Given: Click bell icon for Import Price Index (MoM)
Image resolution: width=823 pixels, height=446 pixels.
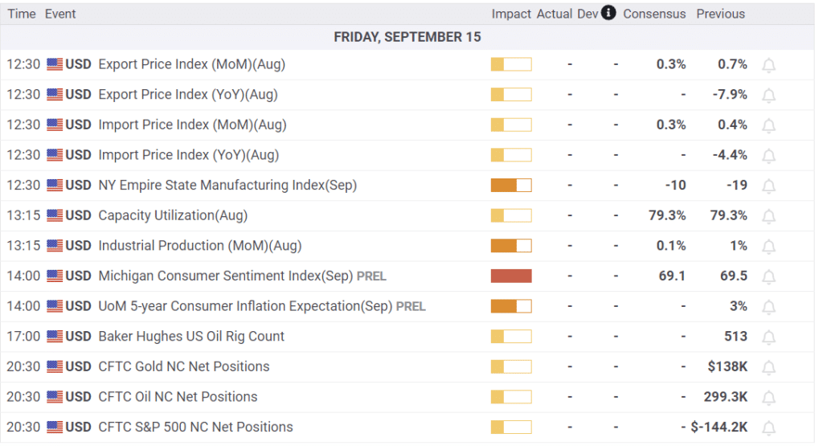Looking at the screenshot, I should pos(768,125).
